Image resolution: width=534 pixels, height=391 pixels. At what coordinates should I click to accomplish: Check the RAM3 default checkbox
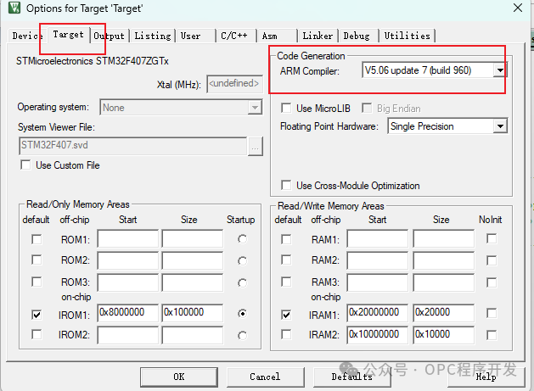click(286, 282)
